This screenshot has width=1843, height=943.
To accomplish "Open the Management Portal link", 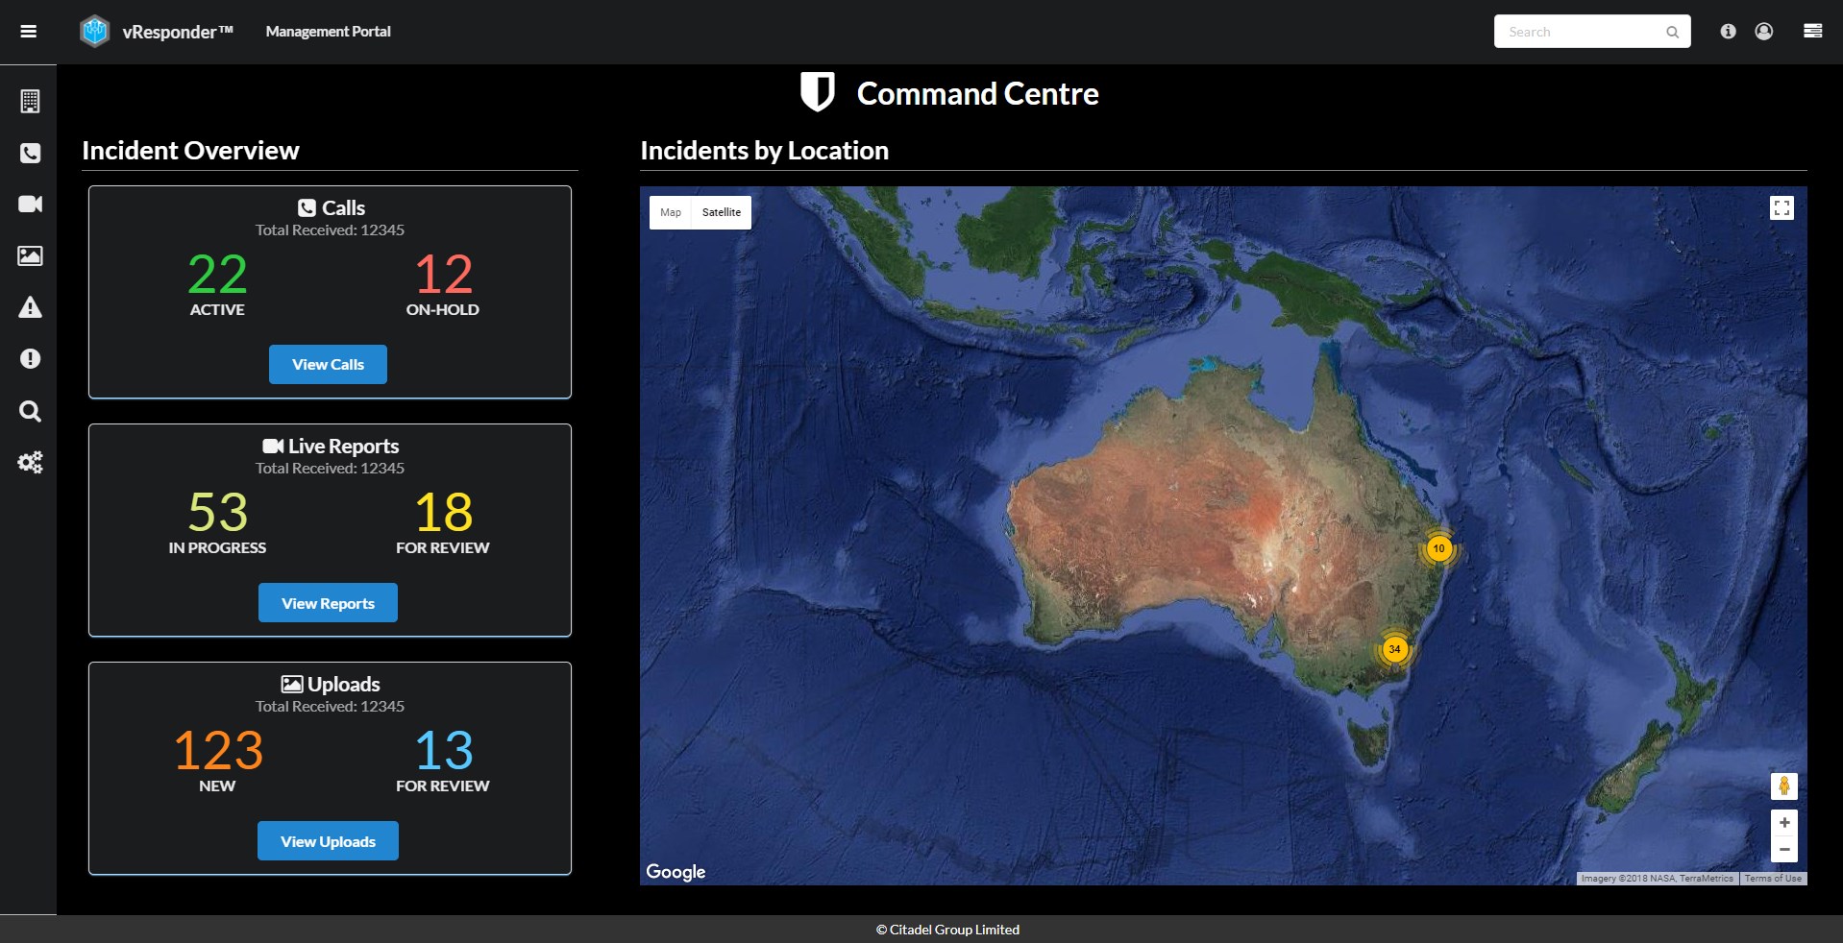I will pos(328,32).
